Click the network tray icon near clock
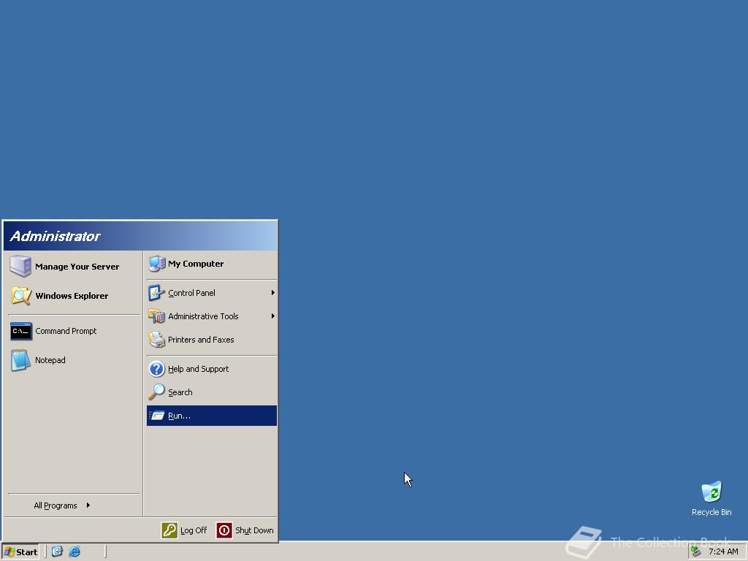The width and height of the screenshot is (748, 561). 696,552
